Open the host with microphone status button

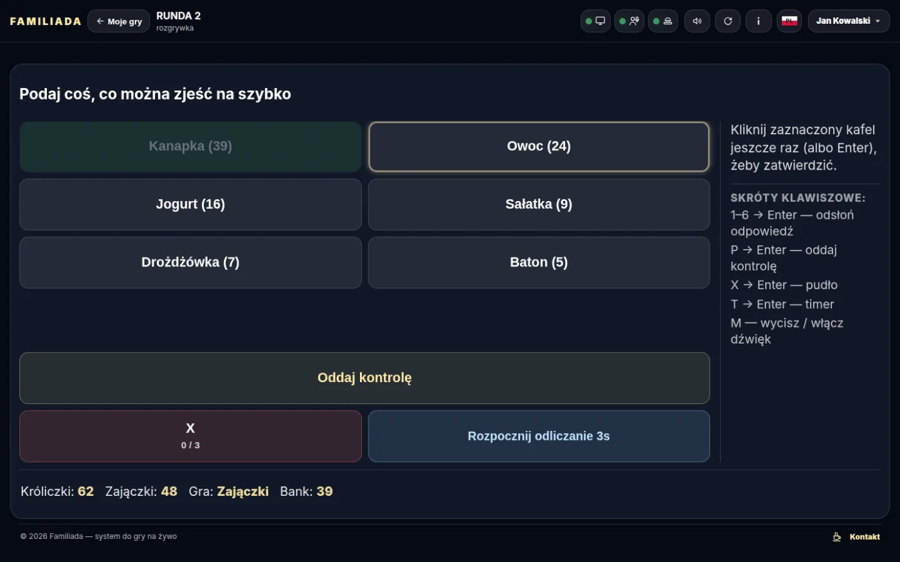click(x=629, y=21)
